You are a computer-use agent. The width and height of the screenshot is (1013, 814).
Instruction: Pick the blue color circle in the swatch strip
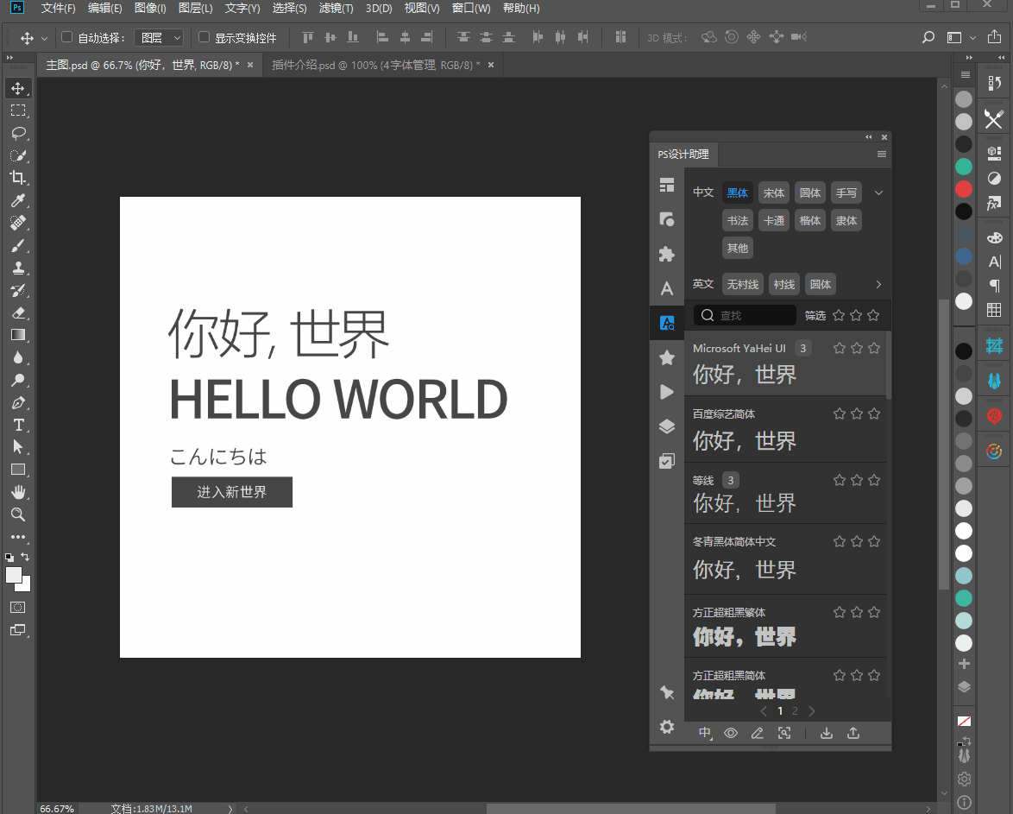[963, 256]
